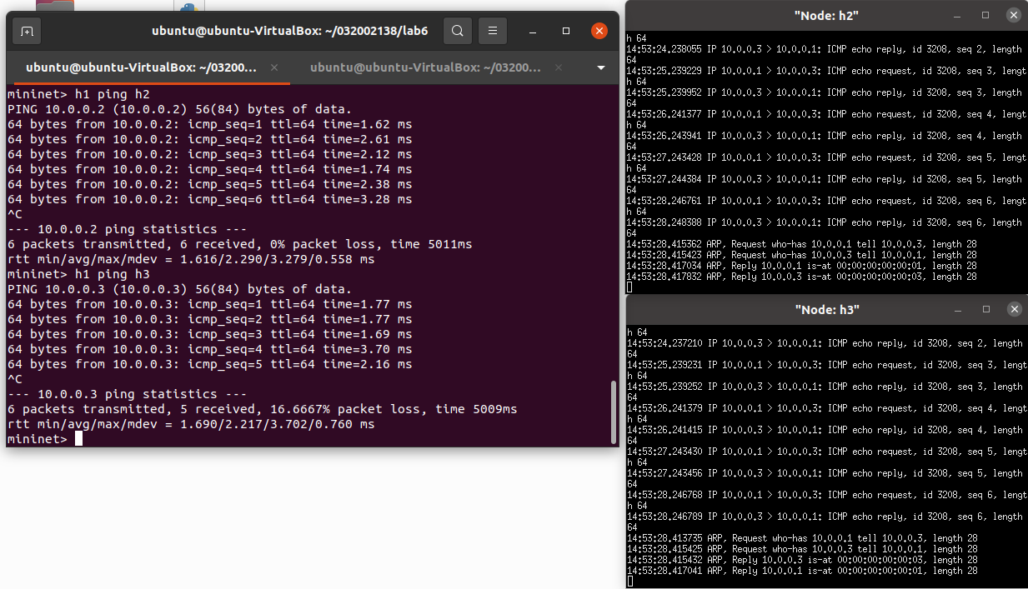Open the terminal hamburger menu
Image resolution: width=1028 pixels, height=589 pixels.
coord(493,32)
